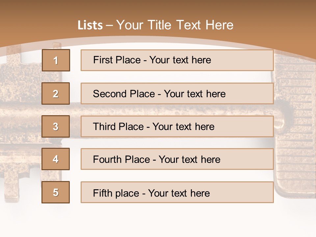Click the empty area below the list
The height and width of the screenshot is (237, 316).
click(158, 221)
